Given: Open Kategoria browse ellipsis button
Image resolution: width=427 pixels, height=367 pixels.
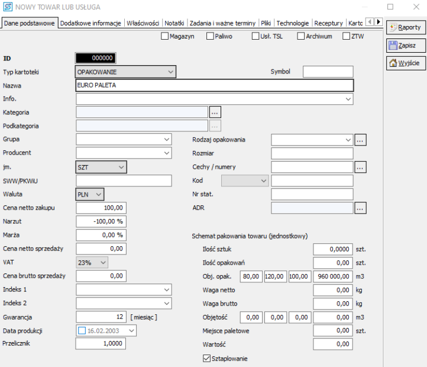Looking at the screenshot, I should (215, 112).
